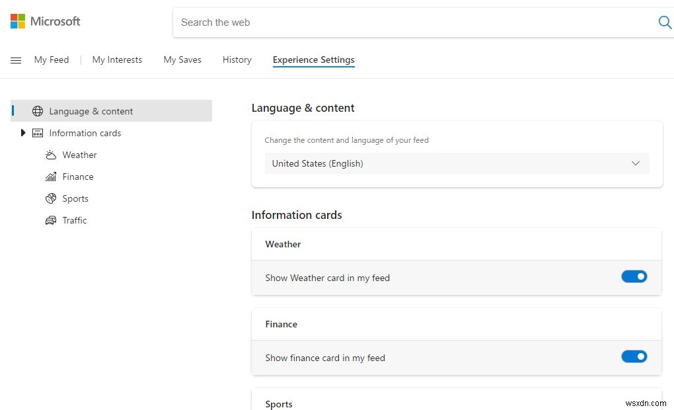The width and height of the screenshot is (674, 410).
Task: Switch to the My Feed tab
Action: tap(52, 60)
